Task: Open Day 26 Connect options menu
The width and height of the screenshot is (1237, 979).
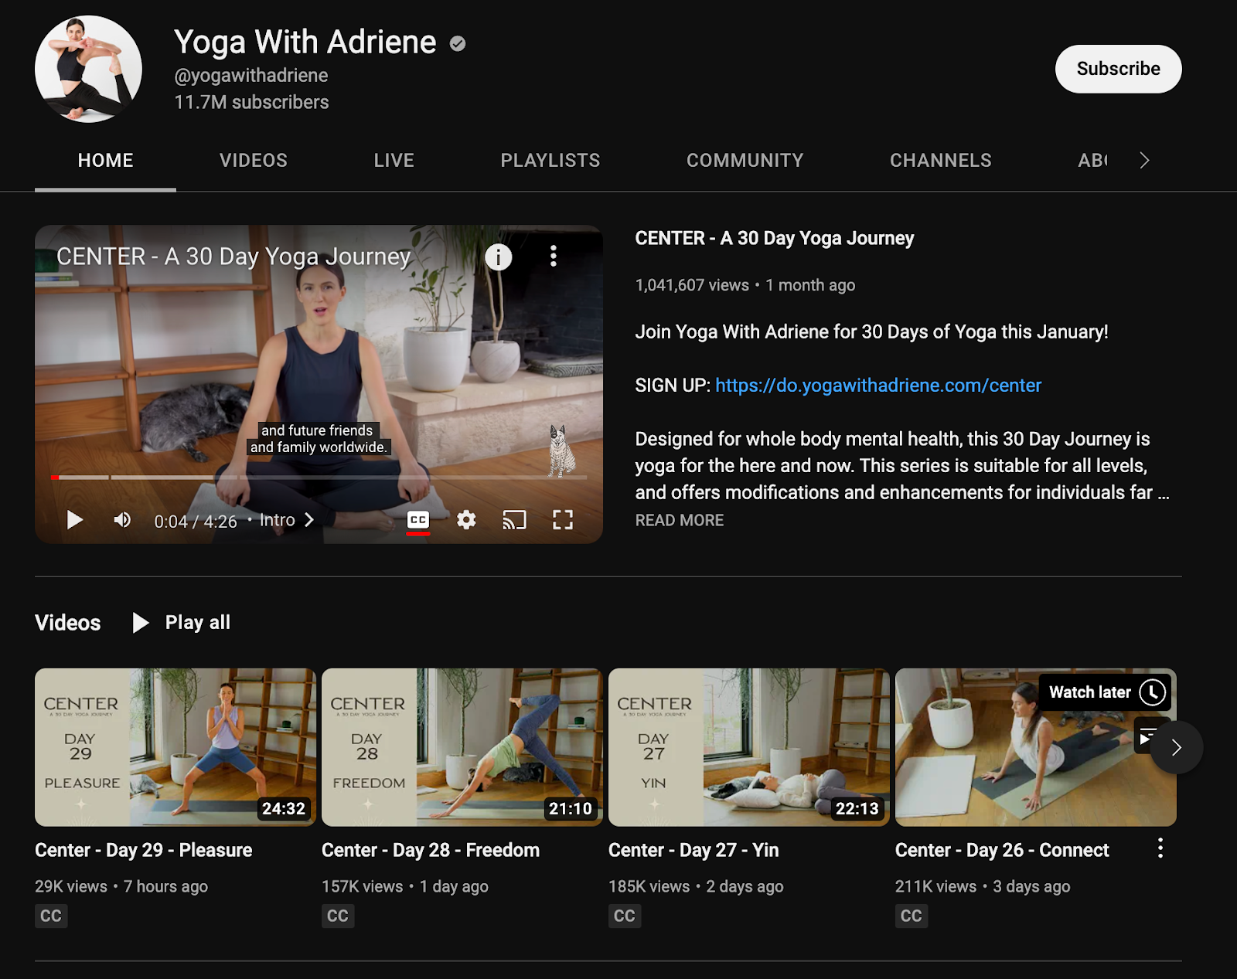Action: pyautogui.click(x=1160, y=848)
